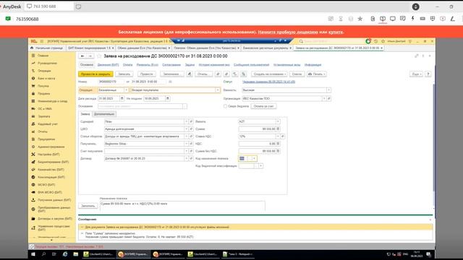This screenshot has width=463, height=260.
Task: Open 1C history clock icon in title bar
Action: (376, 42)
